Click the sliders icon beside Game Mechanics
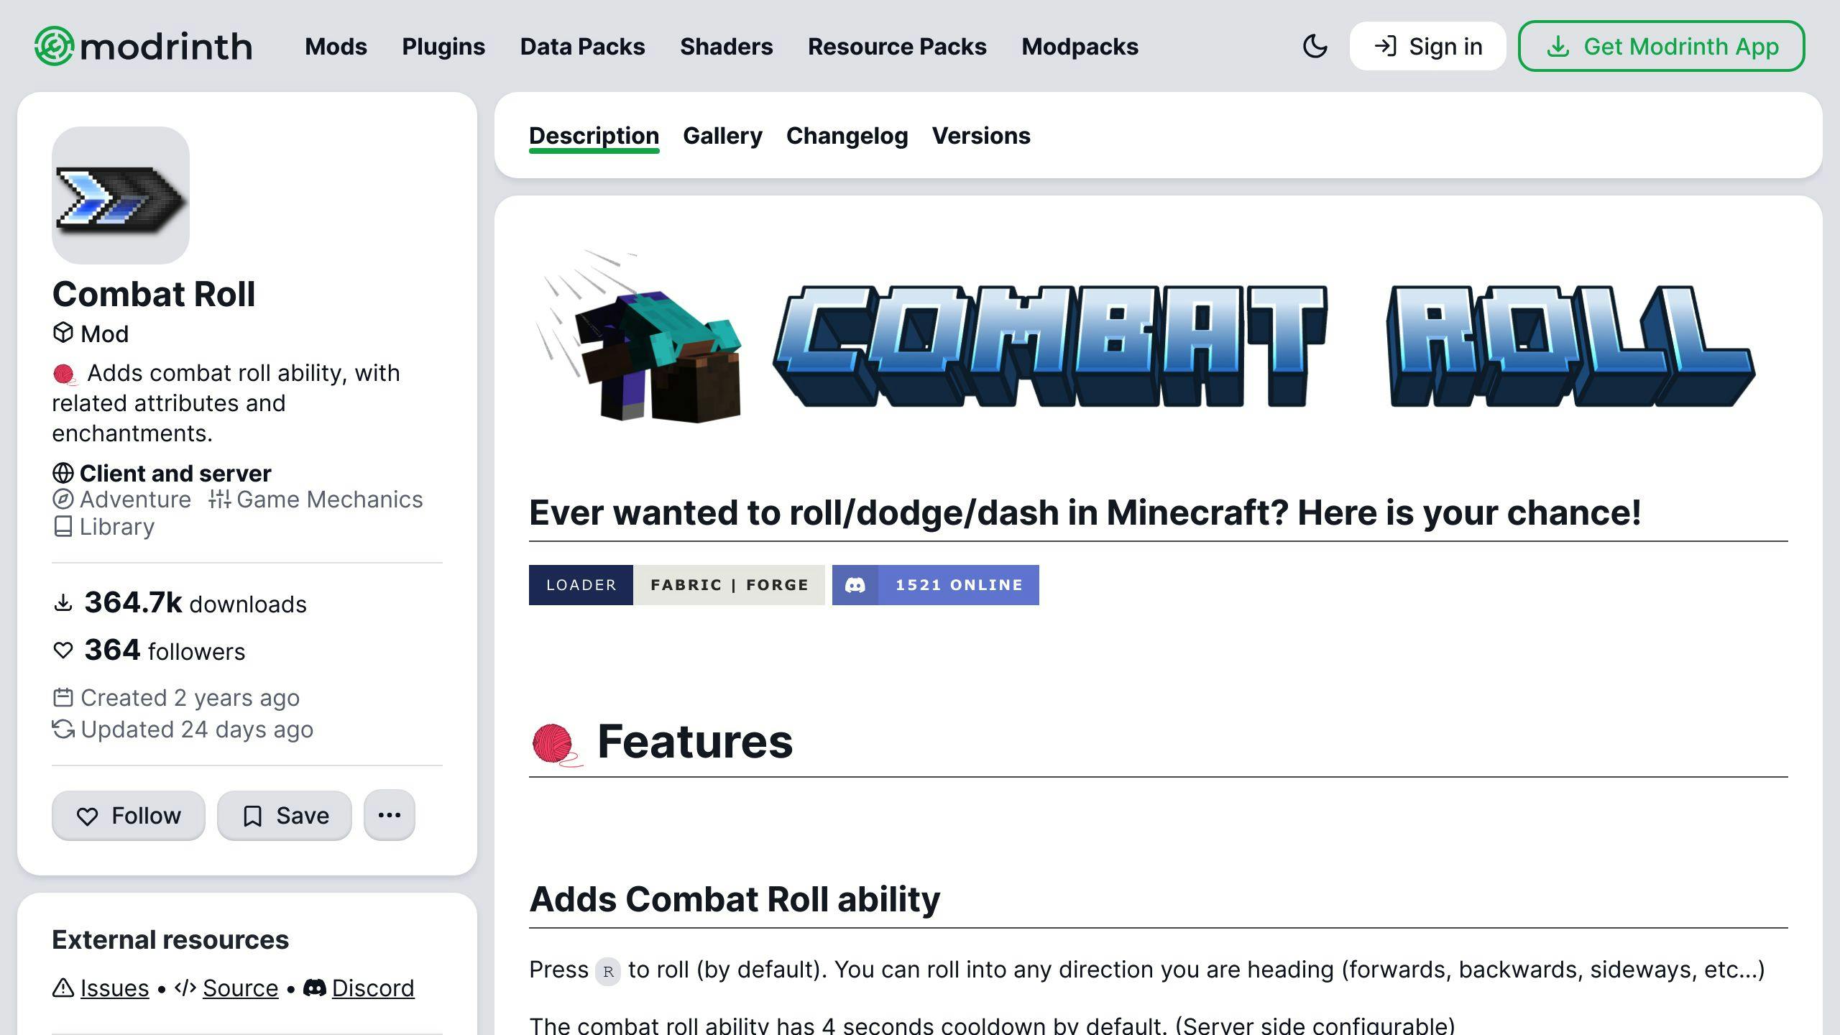1840x1035 pixels. (220, 499)
